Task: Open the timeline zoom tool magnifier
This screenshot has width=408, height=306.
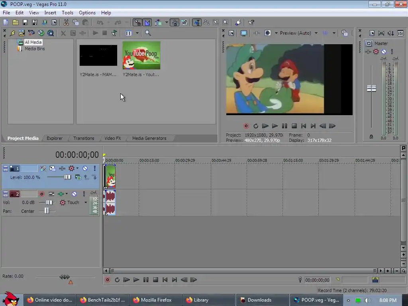Action: [x=403, y=271]
